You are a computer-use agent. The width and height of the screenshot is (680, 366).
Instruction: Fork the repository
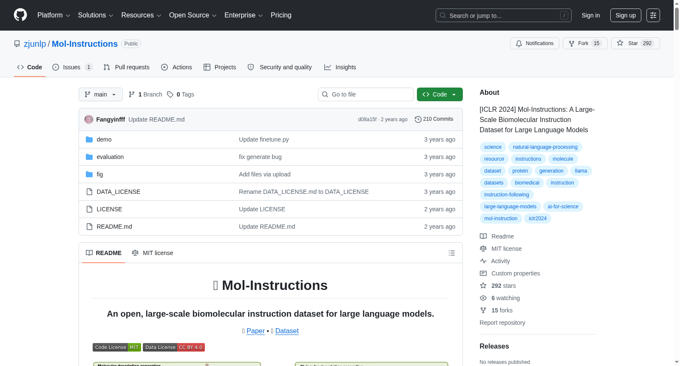[585, 43]
